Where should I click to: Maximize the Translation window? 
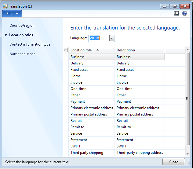(x=175, y=6)
